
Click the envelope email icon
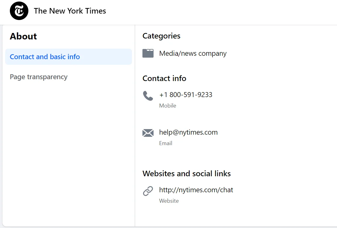[x=148, y=133]
